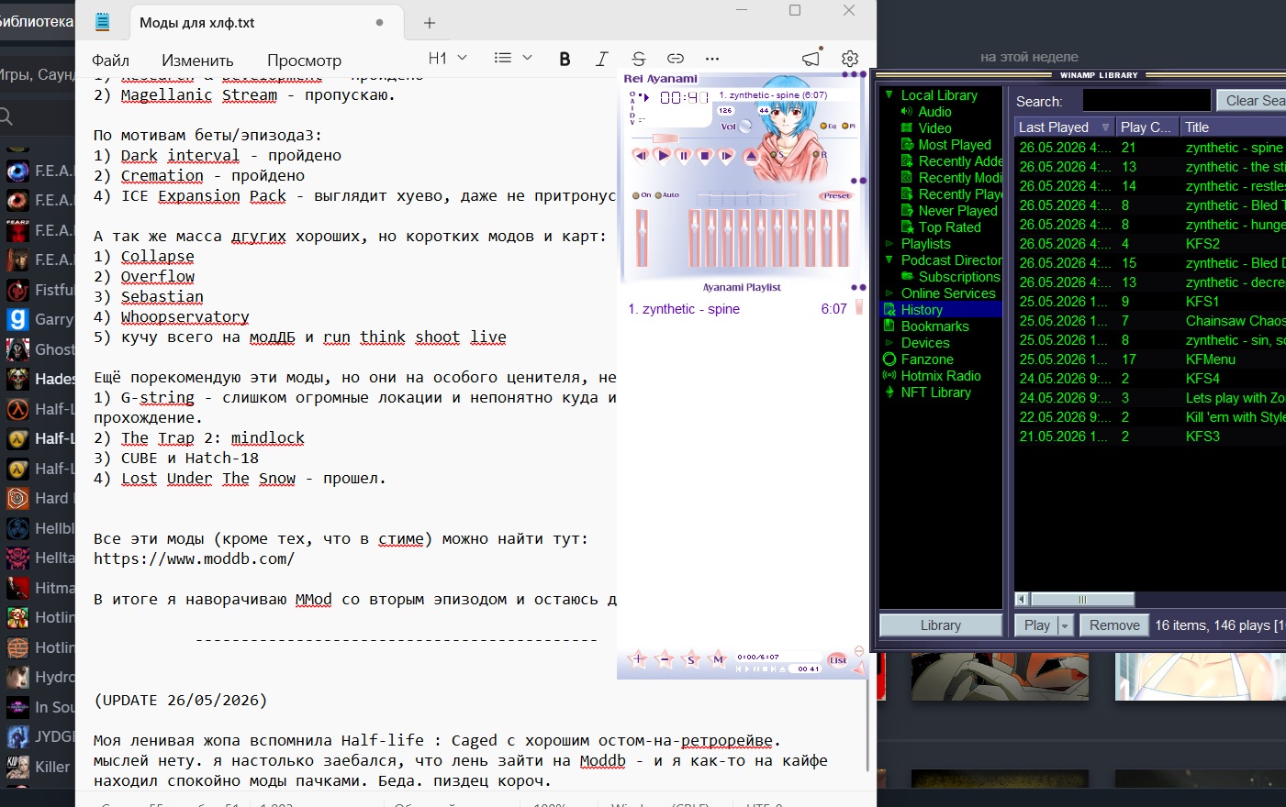Screen dimensions: 1286x807
Task: Click the horizontal scrollbar in Winamp history list
Action: click(x=1081, y=600)
